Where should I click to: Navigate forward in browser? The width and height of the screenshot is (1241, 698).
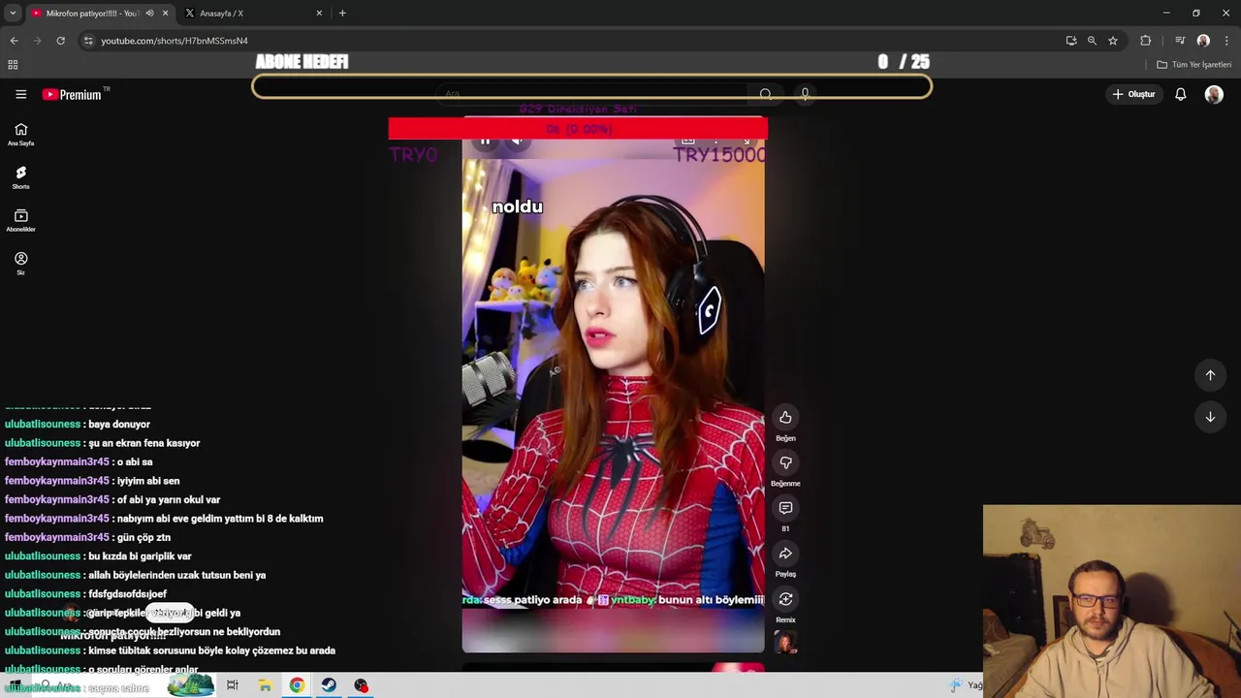tap(37, 41)
